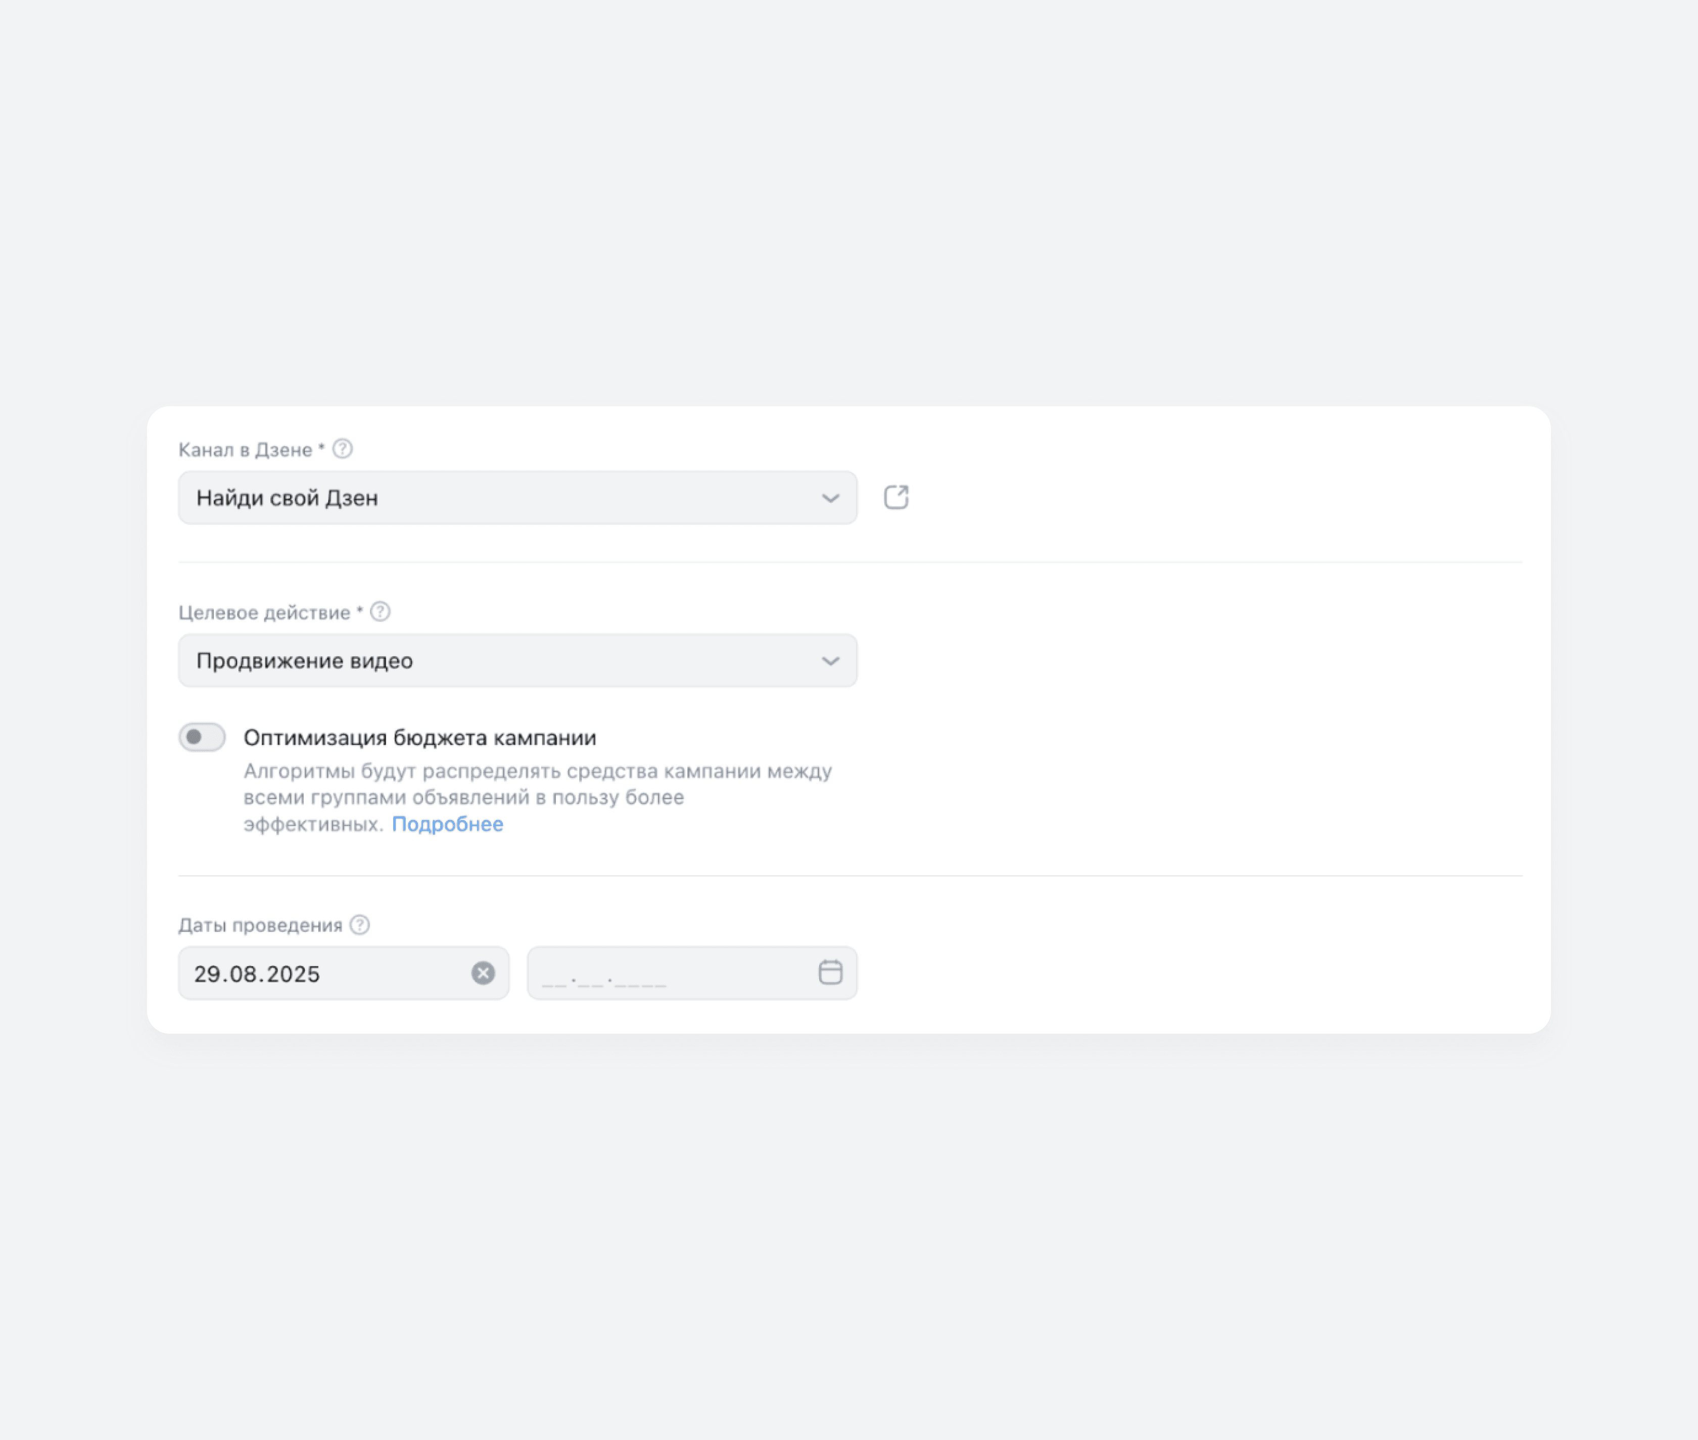Expand the Продвижение видео dropdown arrow
The width and height of the screenshot is (1698, 1440).
[830, 660]
